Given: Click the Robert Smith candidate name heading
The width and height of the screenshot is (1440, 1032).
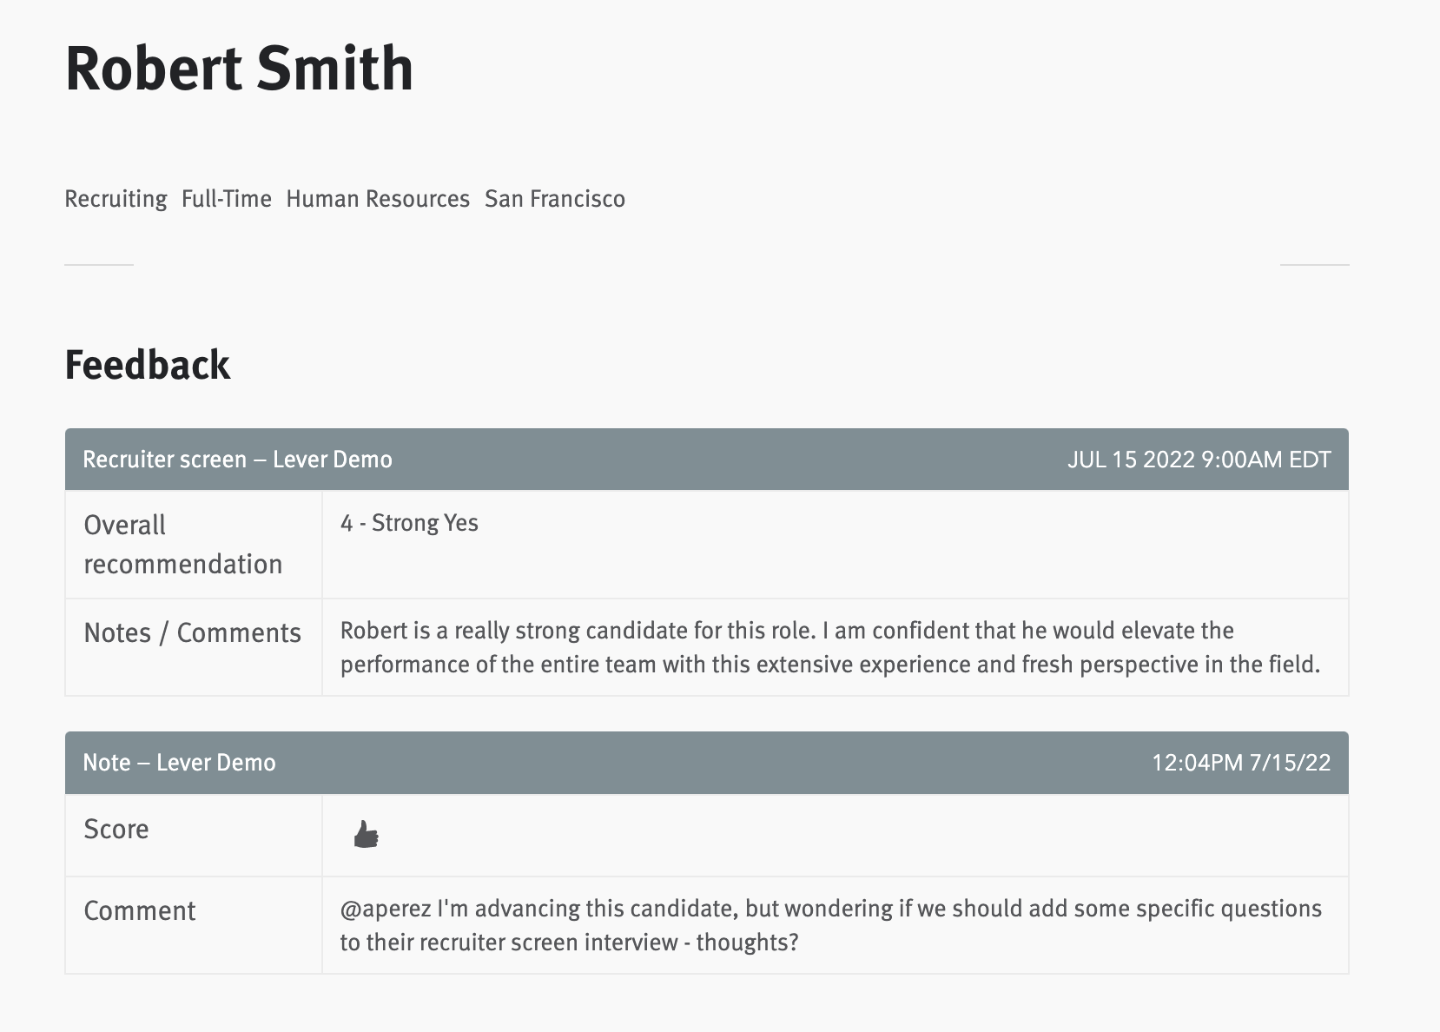Looking at the screenshot, I should coord(239,69).
